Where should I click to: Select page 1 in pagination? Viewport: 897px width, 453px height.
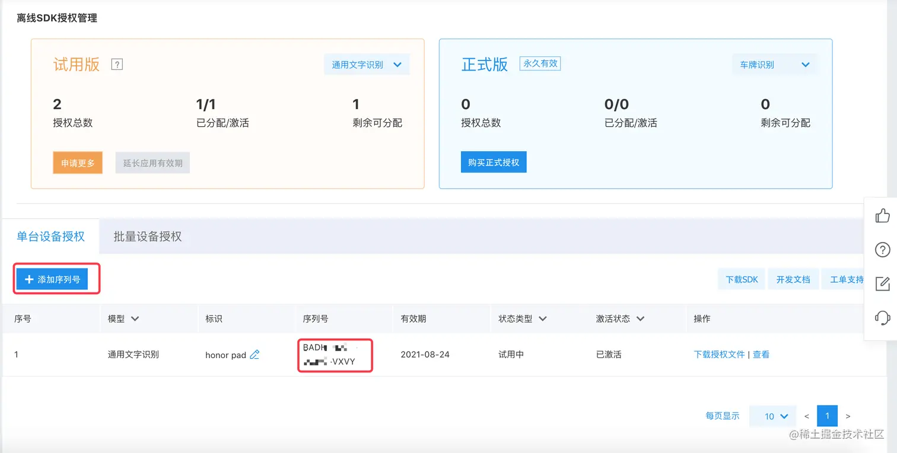point(828,416)
